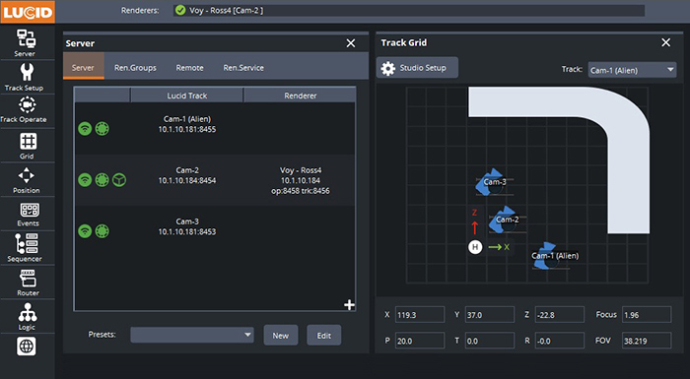The width and height of the screenshot is (690, 379).
Task: Click Cam-1 (Alien) connection wifi icon
Action: (85, 129)
